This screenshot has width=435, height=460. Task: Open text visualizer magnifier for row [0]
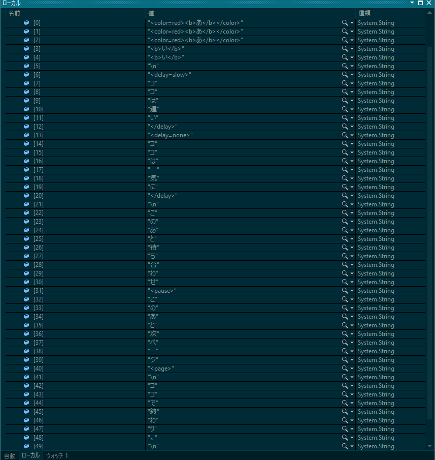click(345, 23)
